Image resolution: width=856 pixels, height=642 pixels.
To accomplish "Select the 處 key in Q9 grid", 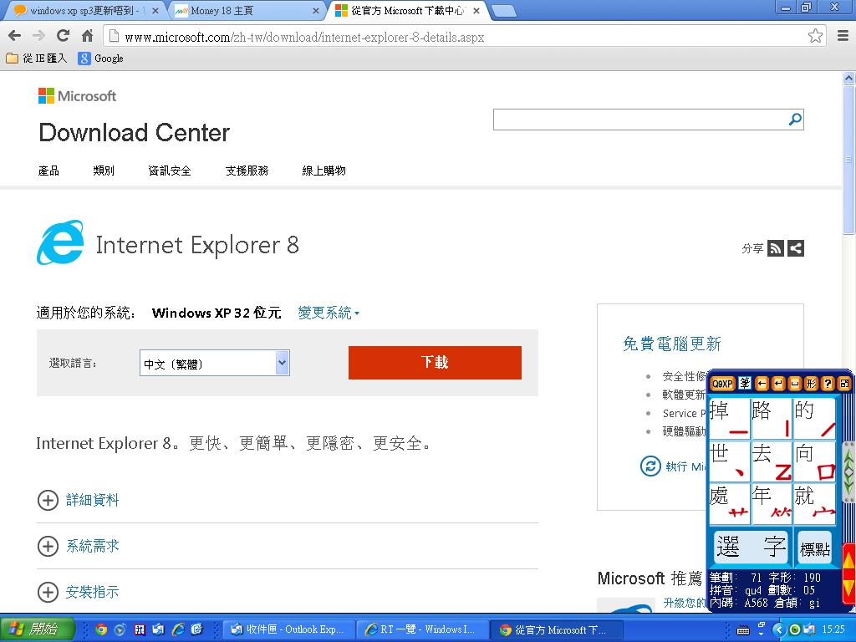I will coord(729,504).
